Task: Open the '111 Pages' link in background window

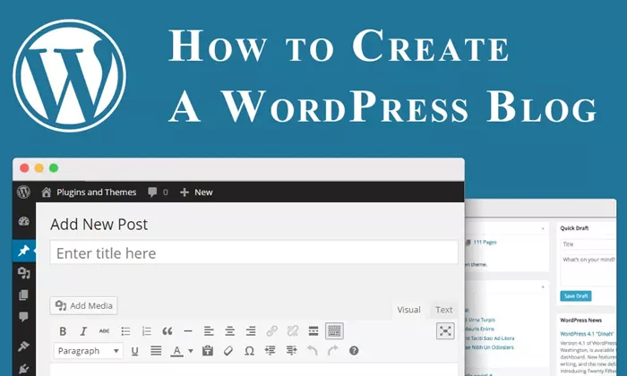Action: pos(485,242)
